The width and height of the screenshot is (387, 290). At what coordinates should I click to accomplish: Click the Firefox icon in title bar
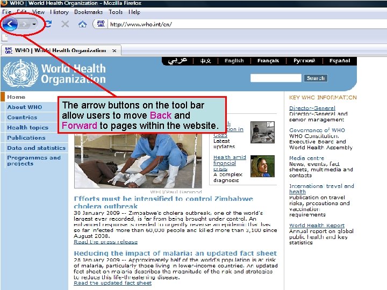[x=4, y=3]
